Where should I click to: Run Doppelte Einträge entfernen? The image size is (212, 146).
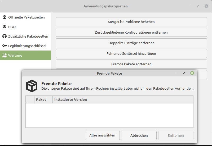click(131, 43)
